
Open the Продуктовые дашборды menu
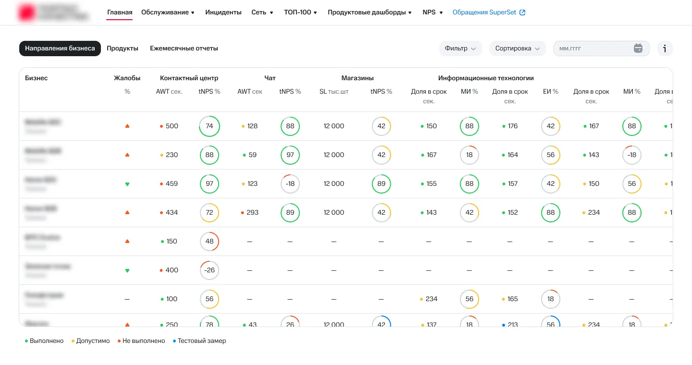pos(370,12)
